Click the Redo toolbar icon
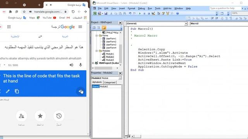Image resolution: width=248 pixels, height=139 pixels. (x=134, y=14)
